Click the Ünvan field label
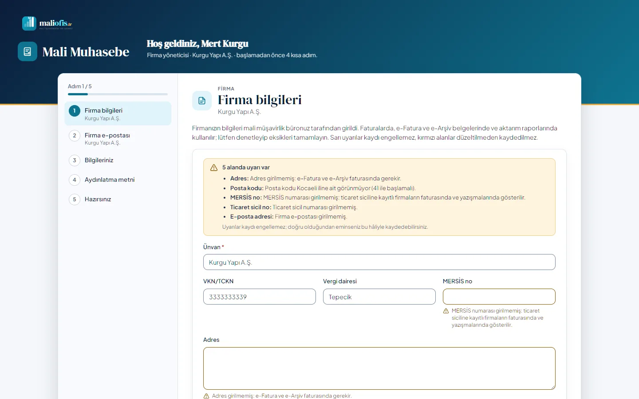639x399 pixels. click(213, 247)
